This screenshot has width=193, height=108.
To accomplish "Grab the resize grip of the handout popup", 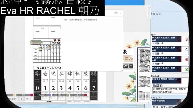I will tap(122, 70).
